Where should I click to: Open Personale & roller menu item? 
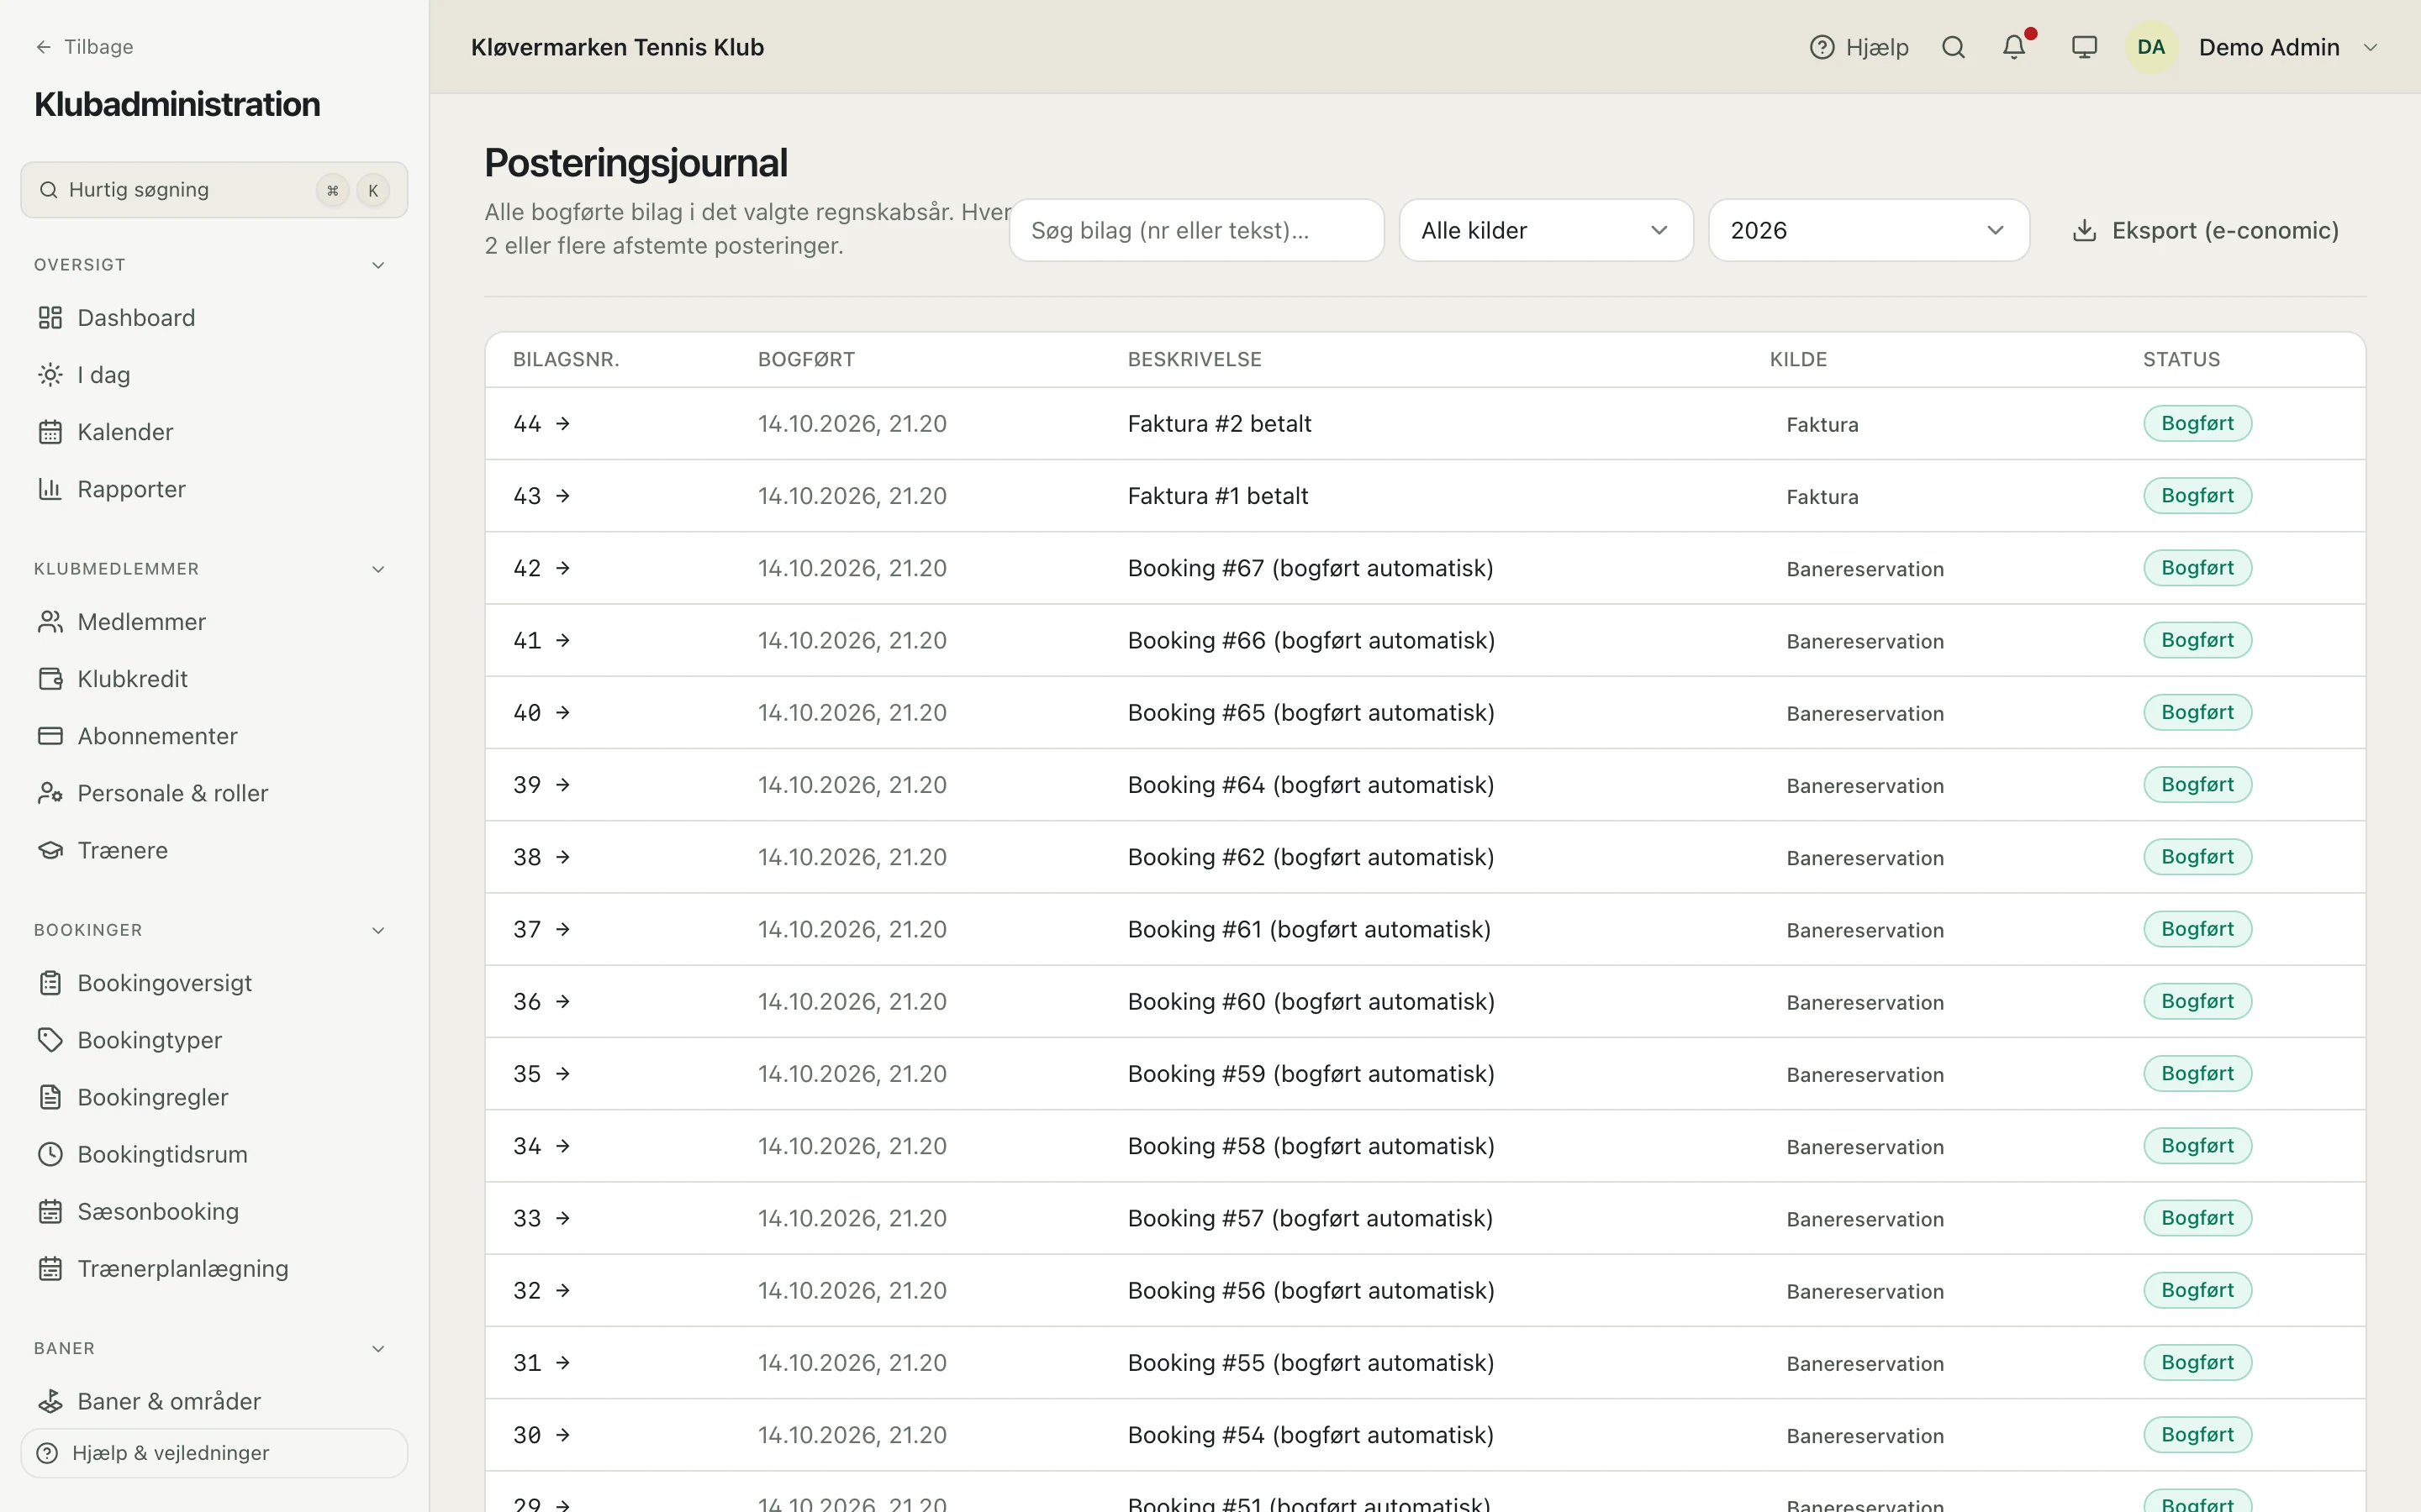point(214,793)
